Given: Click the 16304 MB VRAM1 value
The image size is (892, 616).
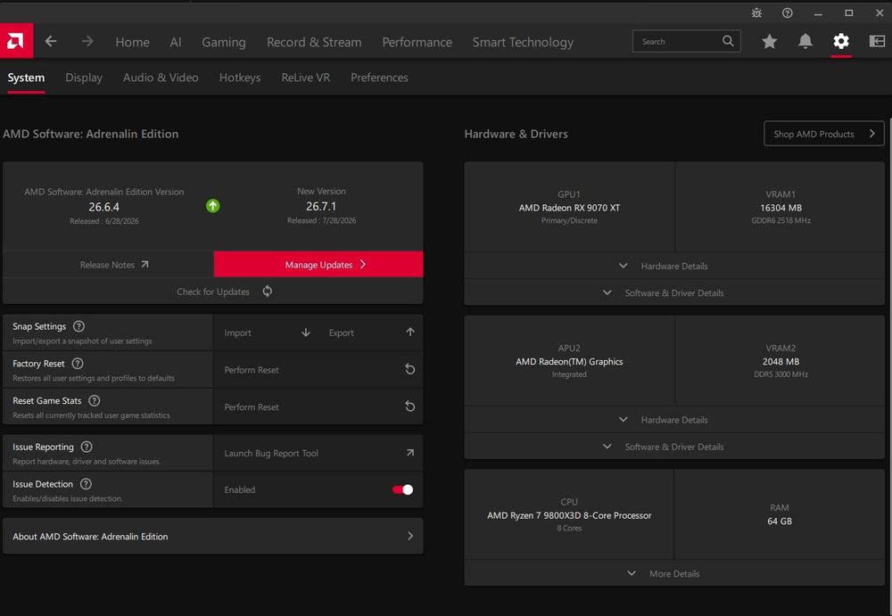Looking at the screenshot, I should 780,208.
